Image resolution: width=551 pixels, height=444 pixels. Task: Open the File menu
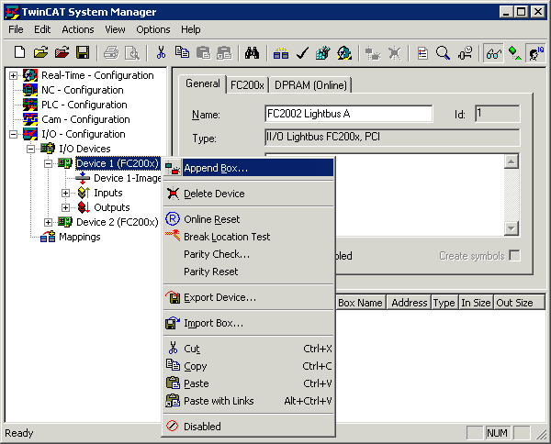click(x=16, y=29)
